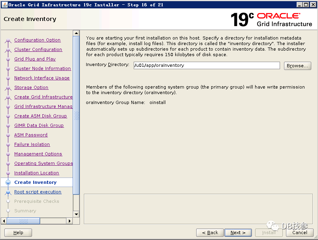Select the Failure Isolation step
318x240 pixels.
pos(32,144)
